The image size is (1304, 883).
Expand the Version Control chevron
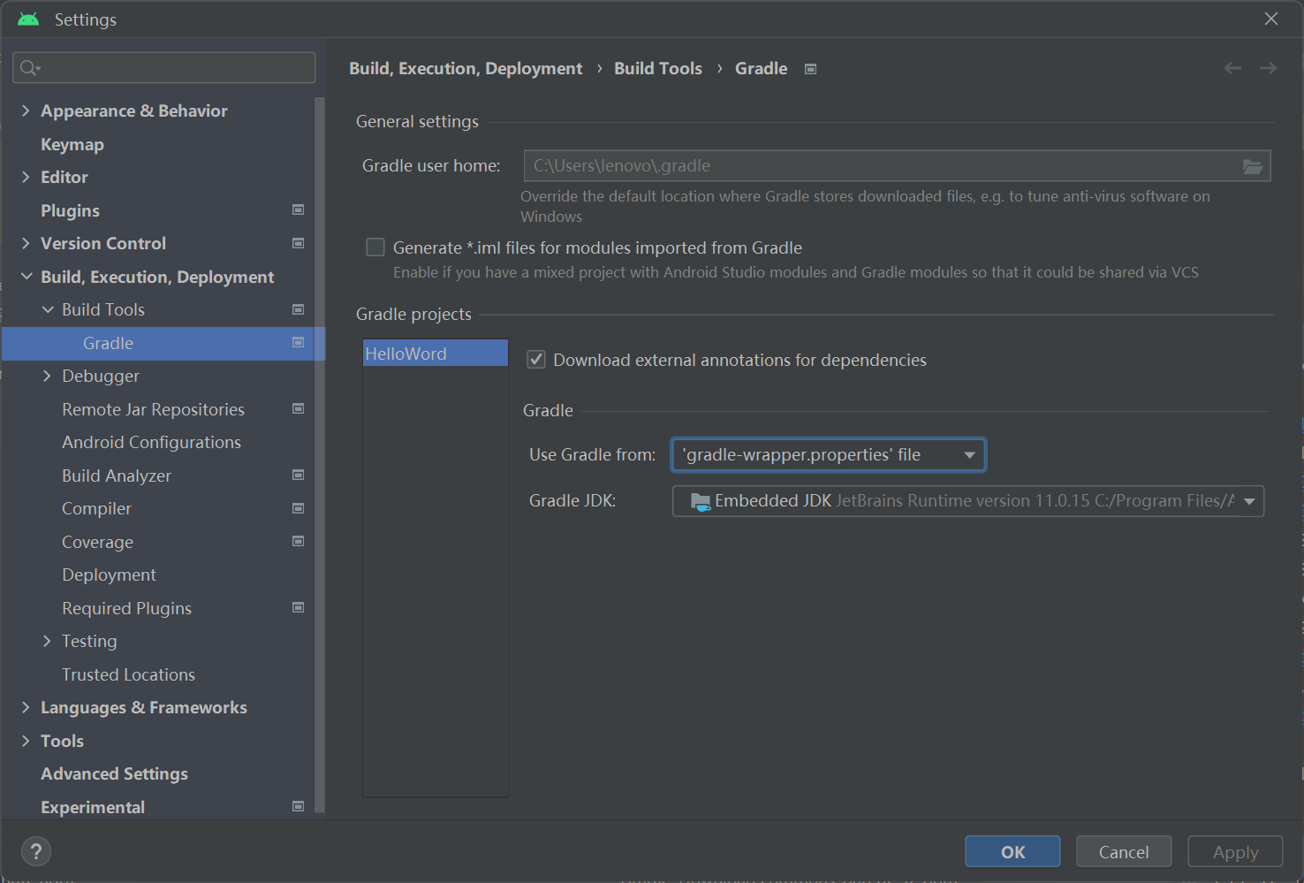(26, 243)
